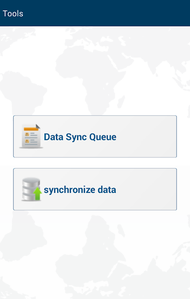Image resolution: width=190 pixels, height=299 pixels.
Task: Select the Tools title in header
Action: click(x=13, y=14)
